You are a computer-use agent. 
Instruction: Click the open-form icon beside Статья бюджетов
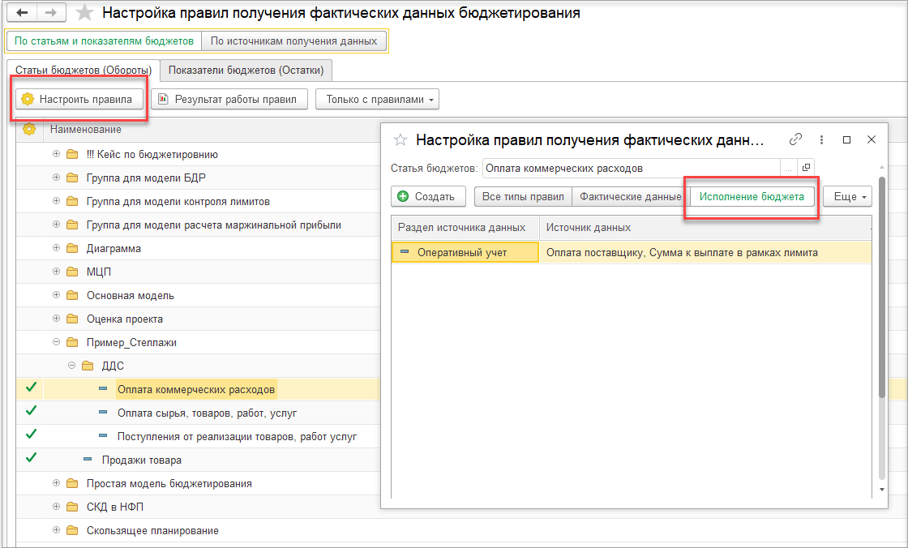806,168
